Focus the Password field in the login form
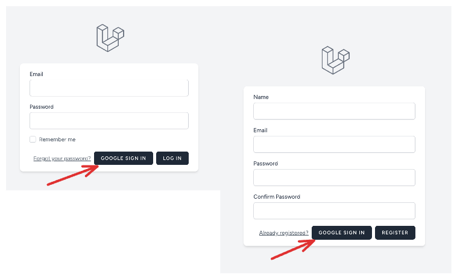Image resolution: width=457 pixels, height=279 pixels. click(x=109, y=121)
